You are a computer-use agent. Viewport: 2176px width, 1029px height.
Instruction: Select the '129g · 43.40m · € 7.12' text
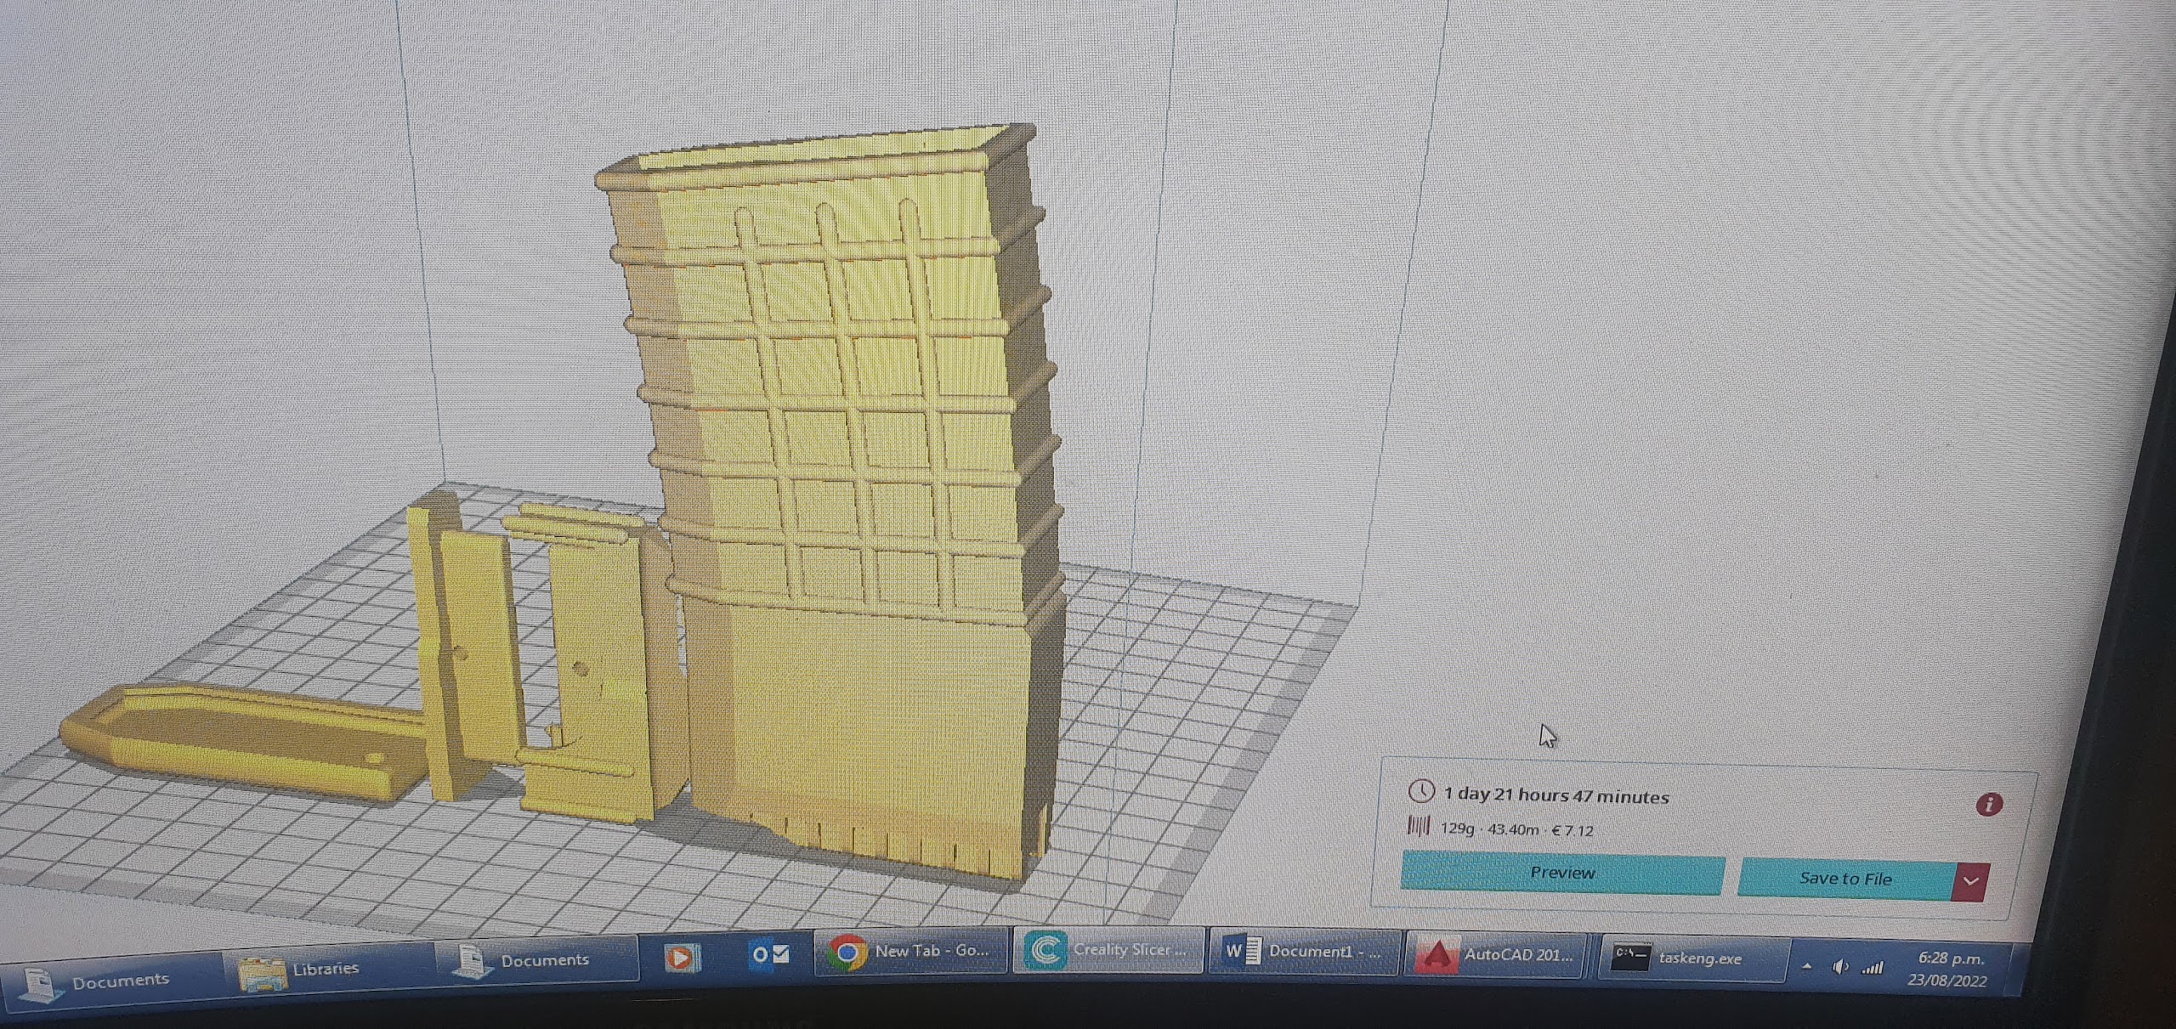tap(1517, 829)
